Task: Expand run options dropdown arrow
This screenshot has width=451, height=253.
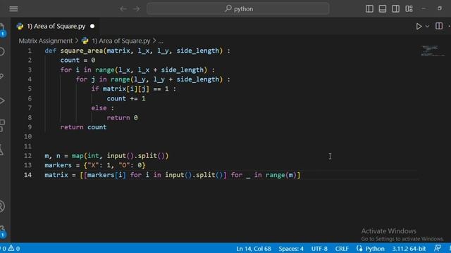Action: (x=428, y=27)
